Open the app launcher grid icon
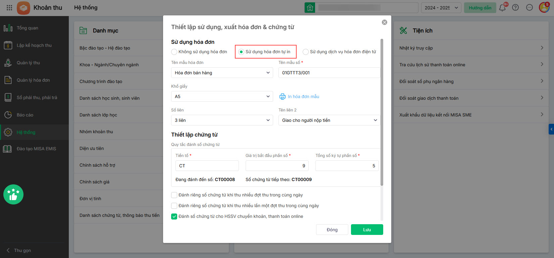 pyautogui.click(x=9, y=8)
